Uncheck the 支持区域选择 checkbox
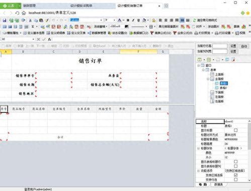Screen dimensions: 251x191 [235, 175]
